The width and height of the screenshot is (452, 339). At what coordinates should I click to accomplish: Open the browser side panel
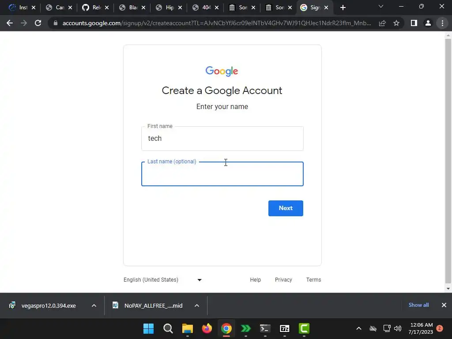414,23
